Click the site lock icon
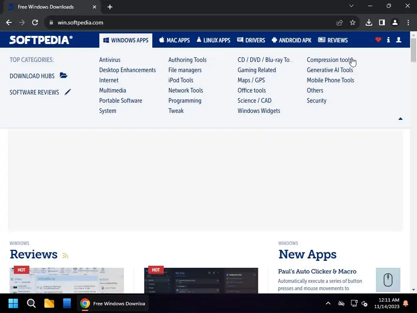This screenshot has height=313, width=417. tap(51, 23)
